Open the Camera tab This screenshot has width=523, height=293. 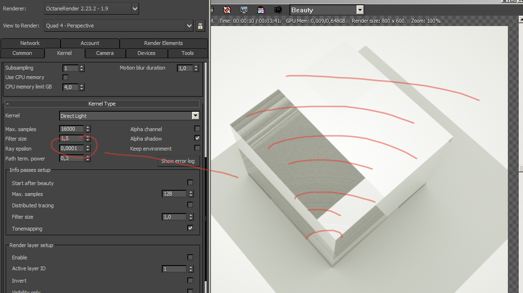point(105,53)
